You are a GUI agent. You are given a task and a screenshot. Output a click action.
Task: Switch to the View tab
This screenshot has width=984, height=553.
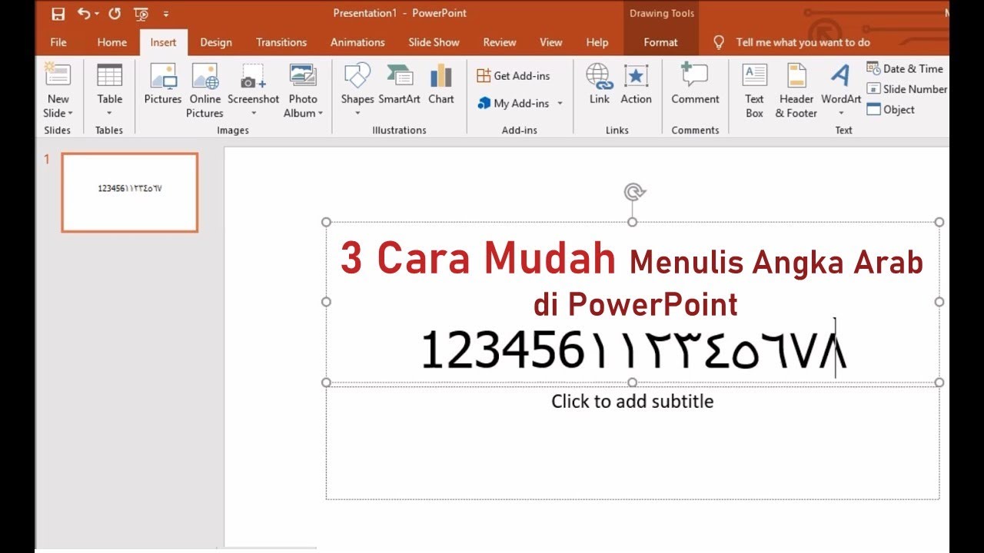[x=551, y=42]
